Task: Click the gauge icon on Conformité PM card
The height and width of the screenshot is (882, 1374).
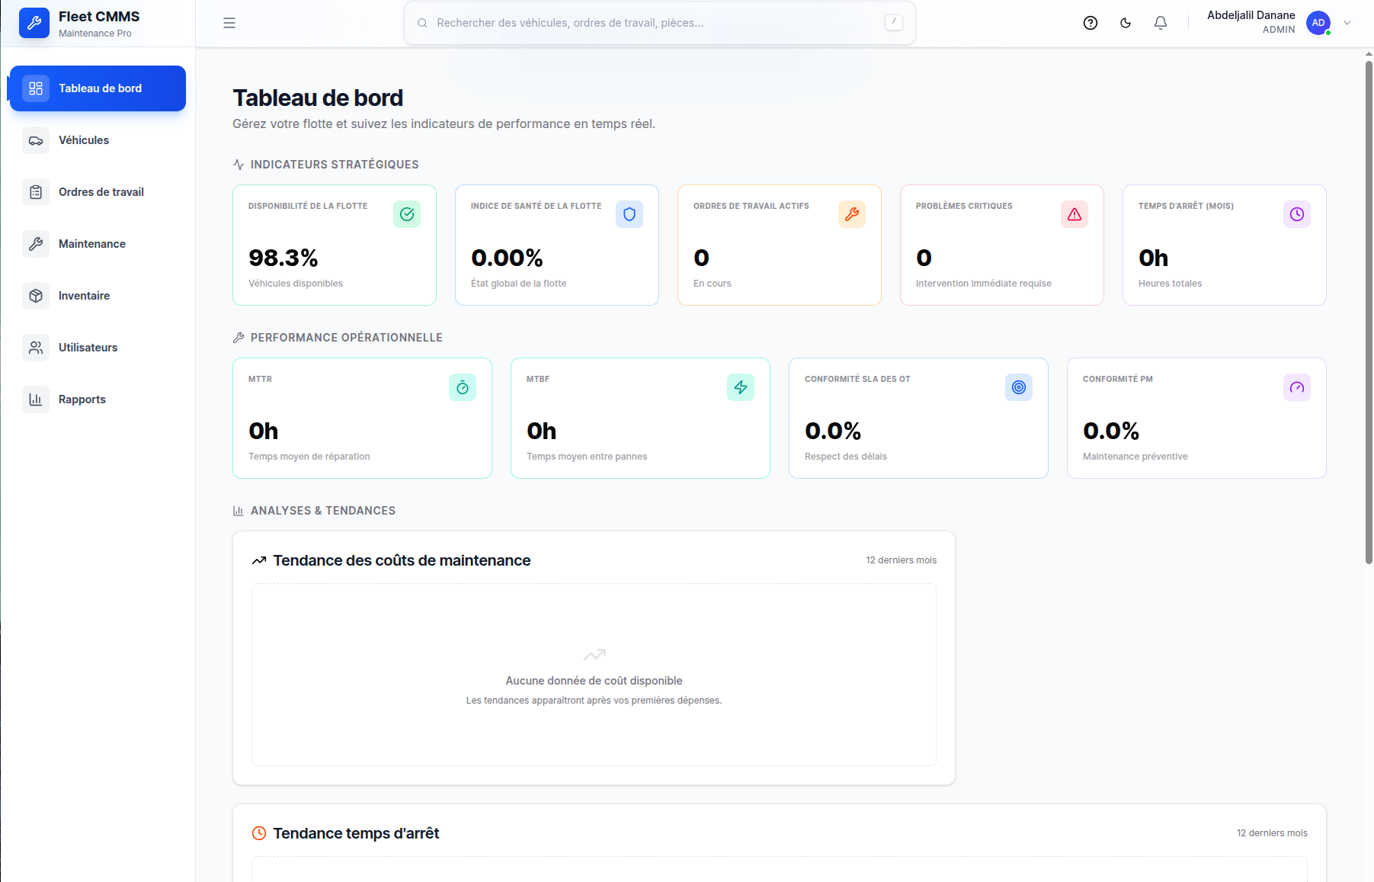Action: [x=1297, y=387]
